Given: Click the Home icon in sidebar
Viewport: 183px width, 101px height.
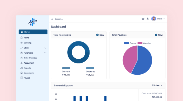Looking at the screenshot, I should (x=22, y=32).
